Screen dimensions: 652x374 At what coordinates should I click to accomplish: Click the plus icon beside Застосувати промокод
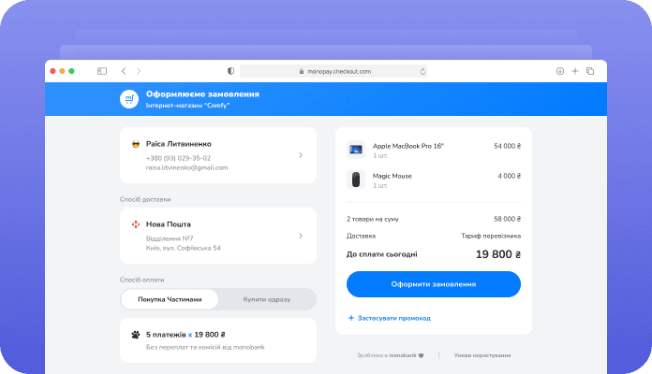click(351, 318)
